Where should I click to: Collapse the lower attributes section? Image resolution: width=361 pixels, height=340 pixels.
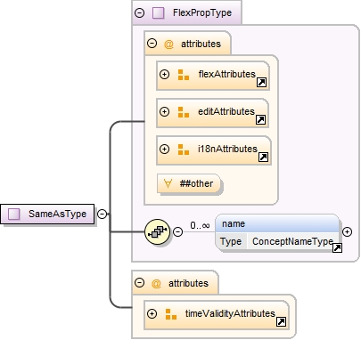(x=139, y=282)
